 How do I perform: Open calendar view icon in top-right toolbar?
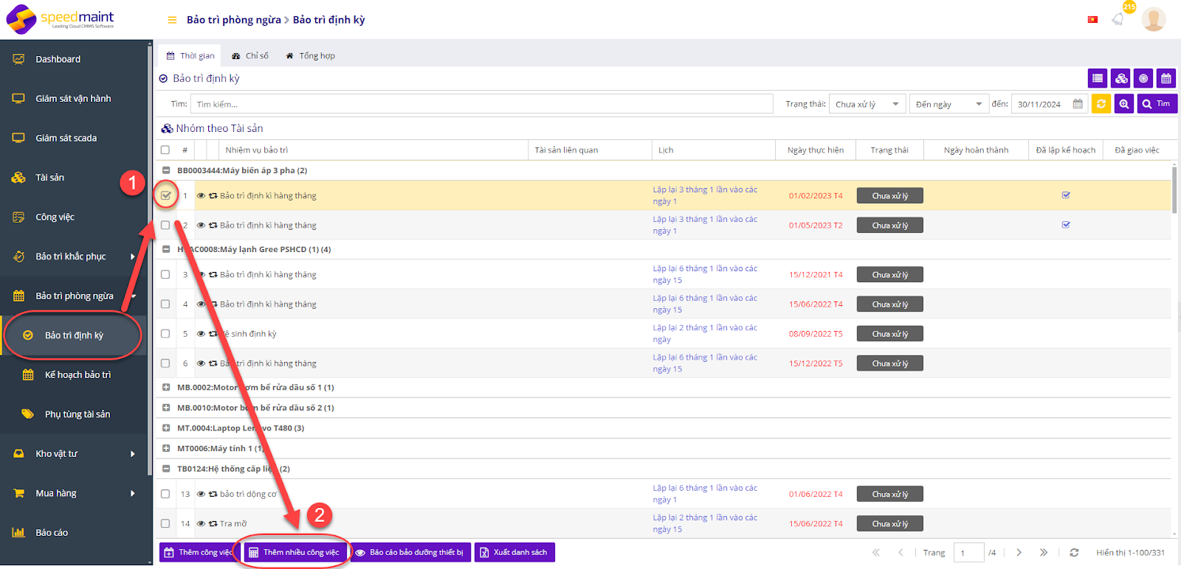click(x=1166, y=78)
